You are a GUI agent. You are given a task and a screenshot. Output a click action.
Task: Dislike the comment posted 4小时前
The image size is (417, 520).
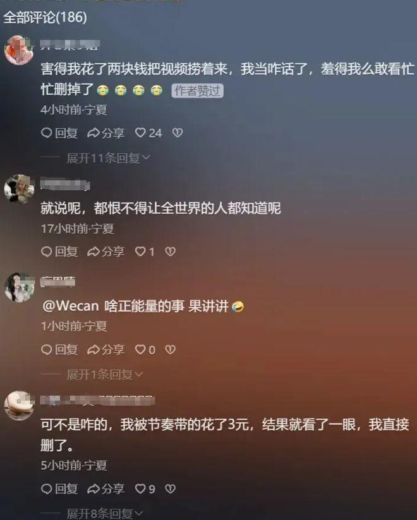pyautogui.click(x=178, y=133)
